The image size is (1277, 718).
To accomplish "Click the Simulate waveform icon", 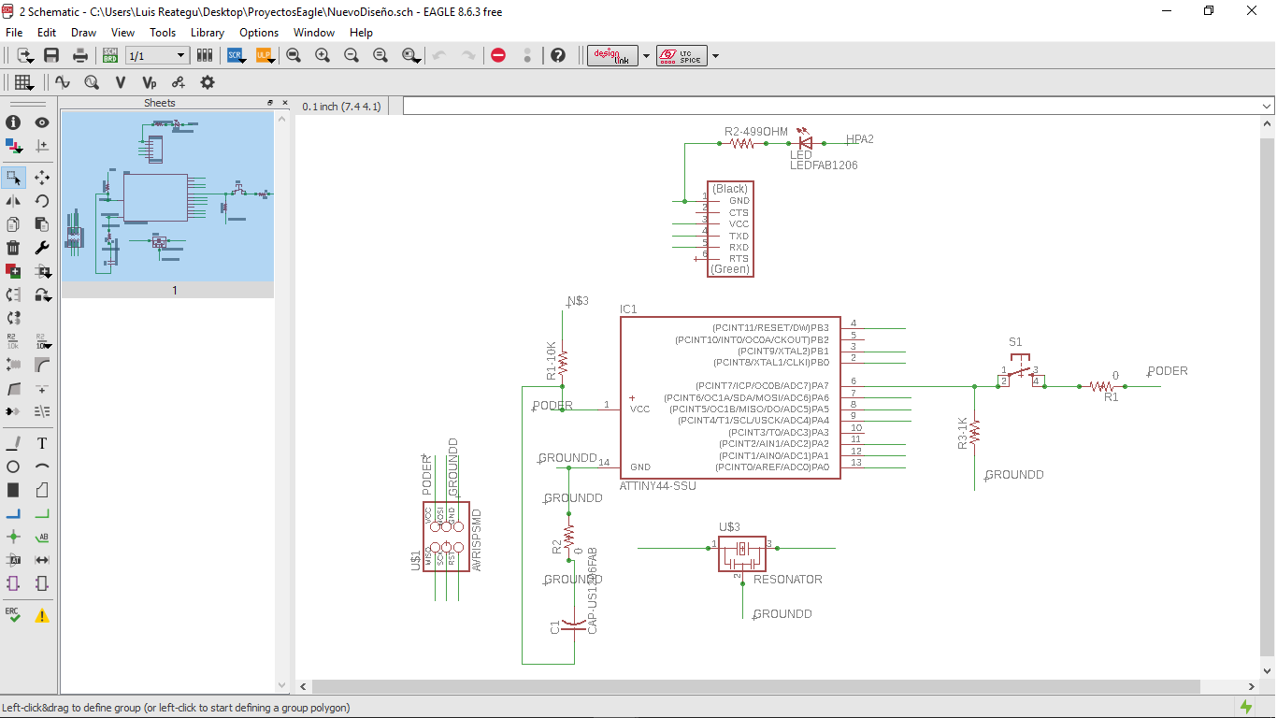I will coord(63,82).
